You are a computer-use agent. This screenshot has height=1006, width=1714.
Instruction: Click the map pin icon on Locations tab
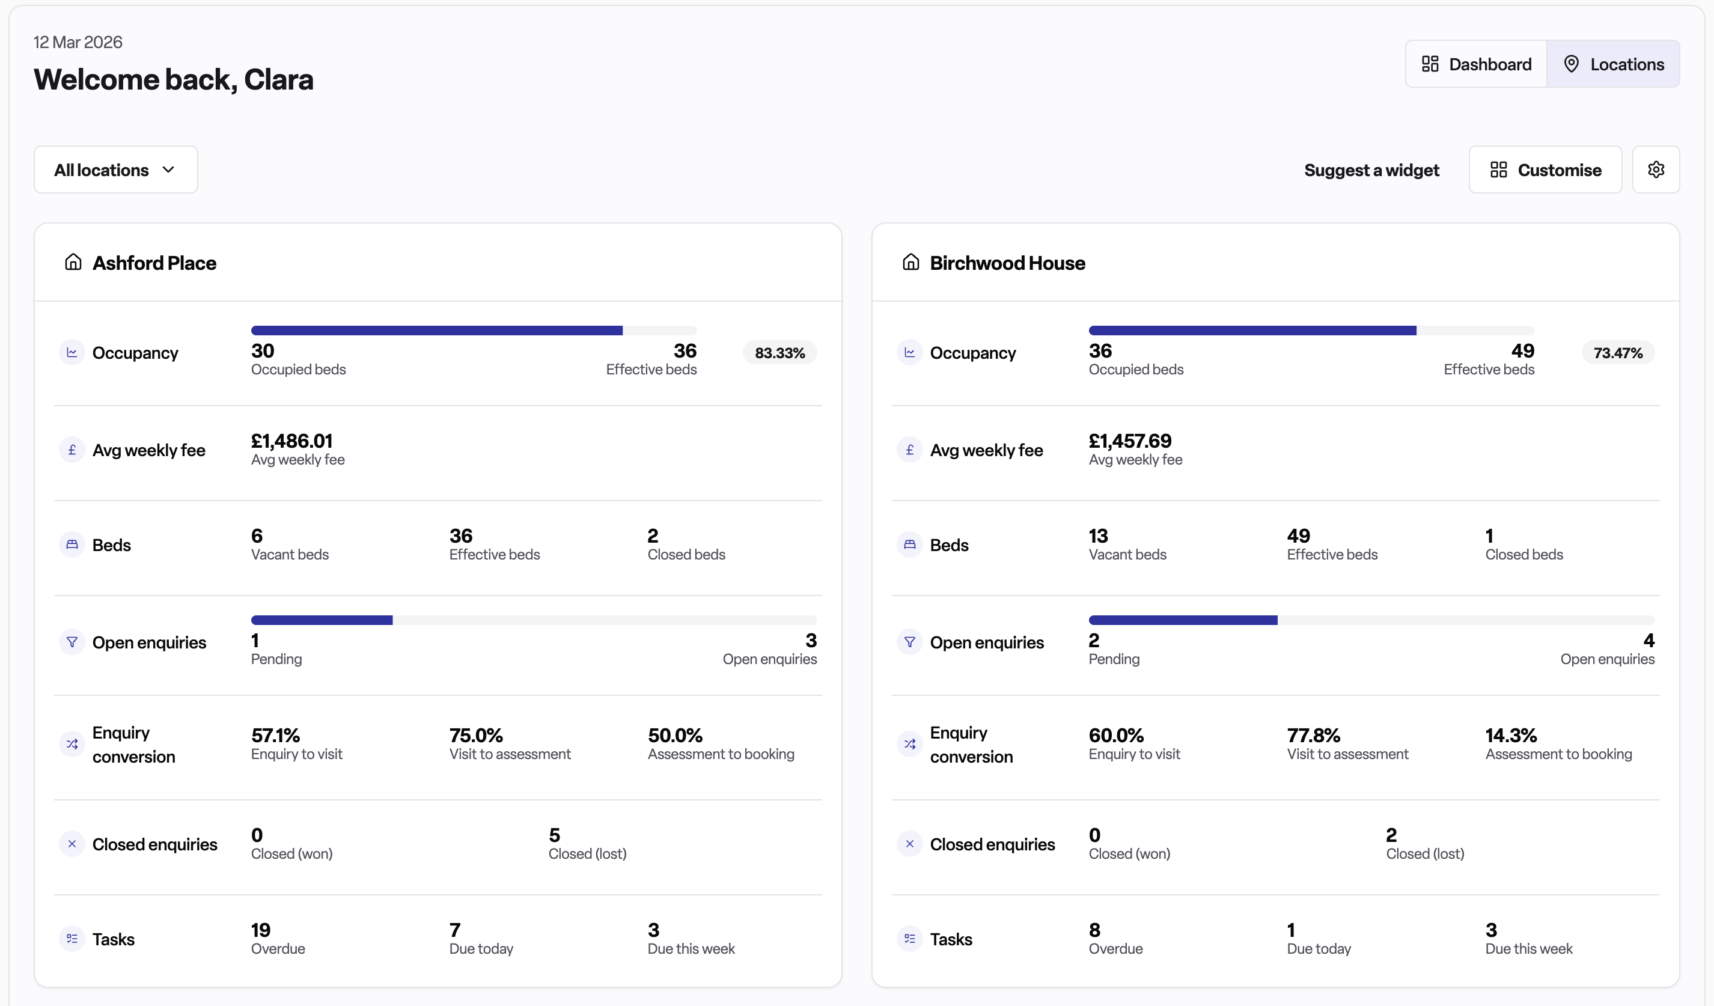[x=1571, y=64]
